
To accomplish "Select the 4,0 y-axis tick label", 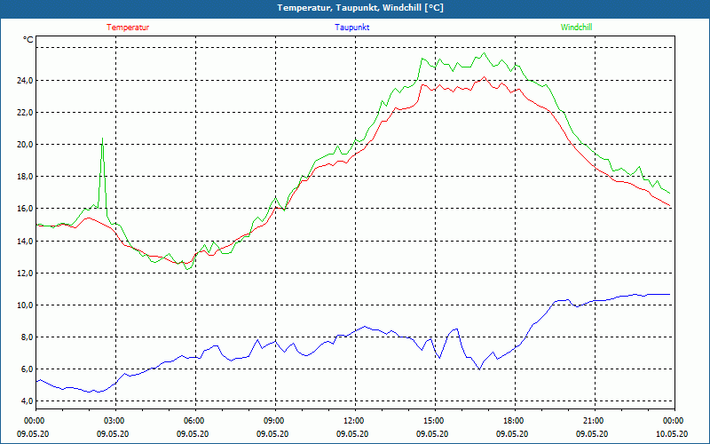I will [x=26, y=400].
